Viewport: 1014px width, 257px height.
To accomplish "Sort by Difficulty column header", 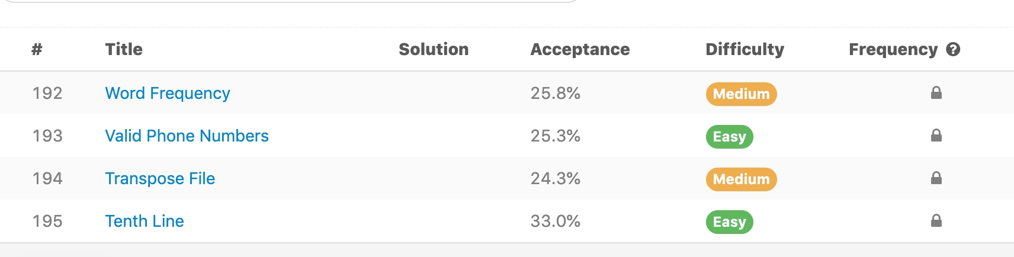I will pos(745,50).
